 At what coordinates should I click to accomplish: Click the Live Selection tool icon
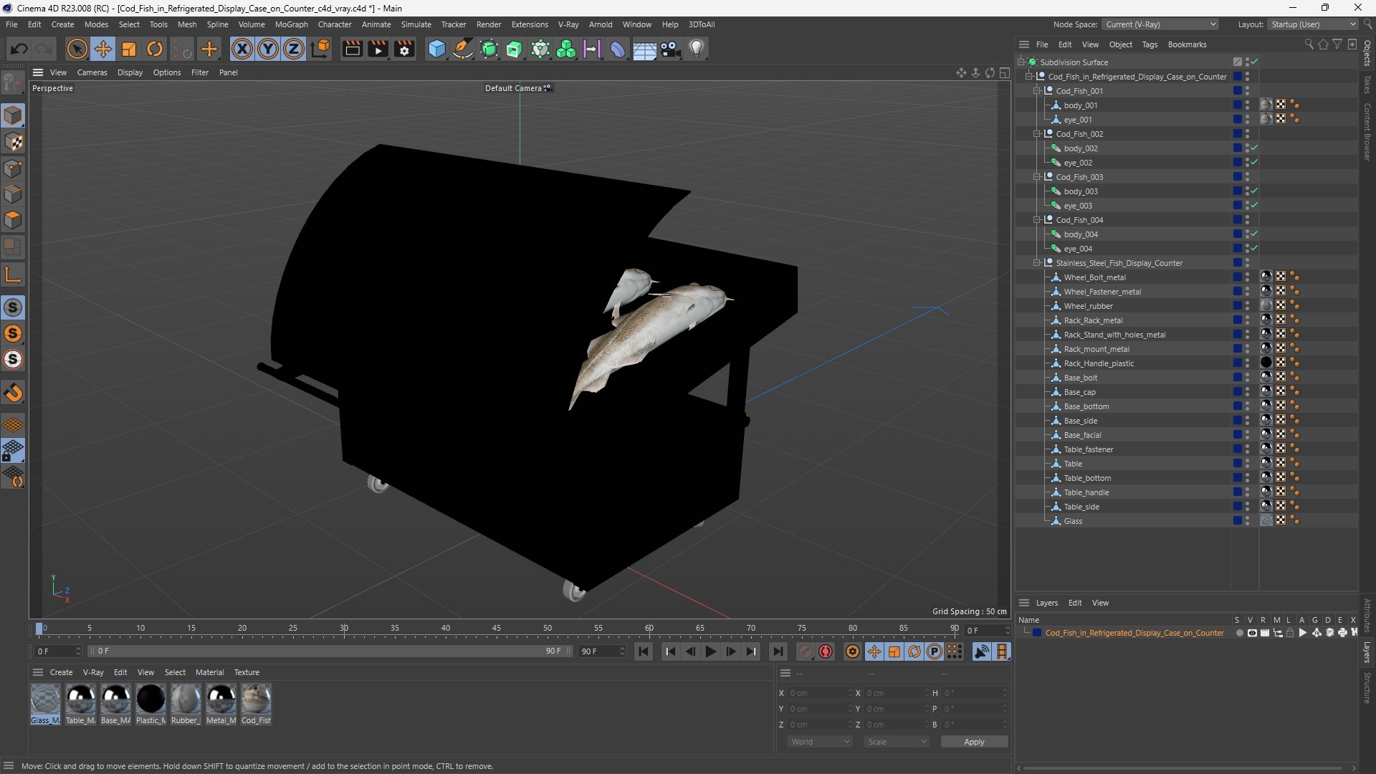(77, 49)
